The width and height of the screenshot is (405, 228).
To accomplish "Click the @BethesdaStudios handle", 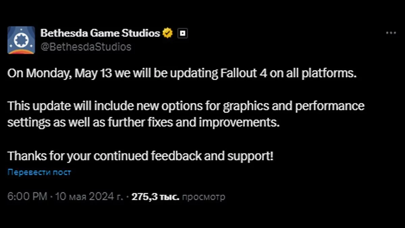I will pos(86,47).
